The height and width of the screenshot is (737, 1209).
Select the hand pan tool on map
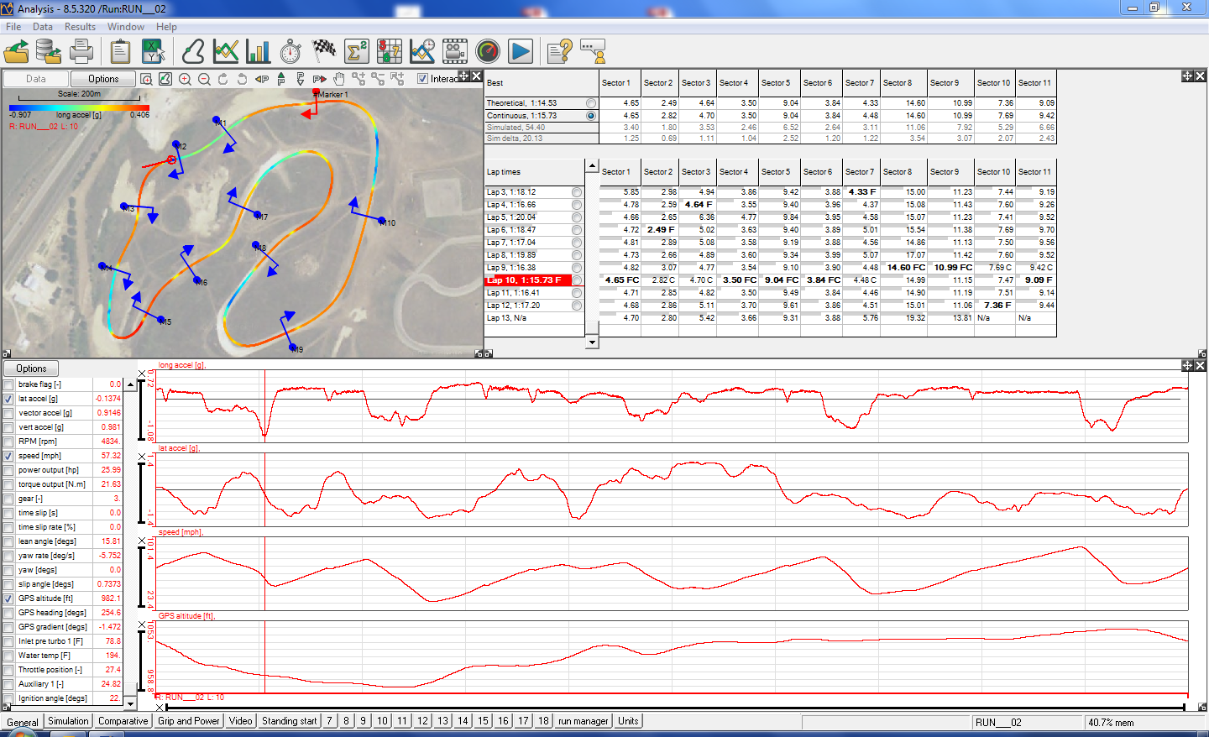pyautogui.click(x=339, y=79)
